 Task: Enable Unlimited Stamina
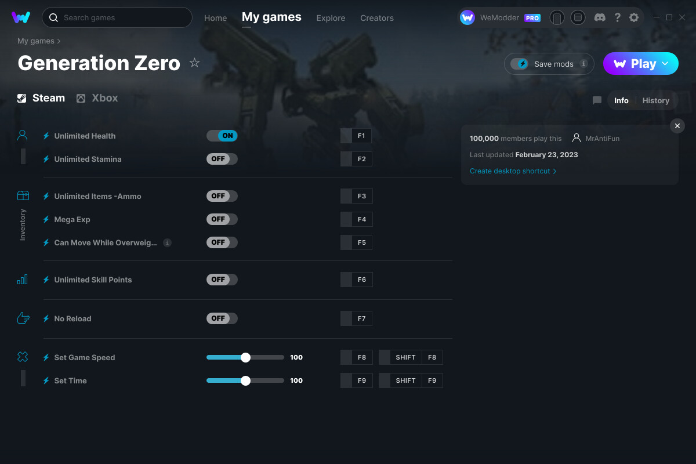[222, 158]
